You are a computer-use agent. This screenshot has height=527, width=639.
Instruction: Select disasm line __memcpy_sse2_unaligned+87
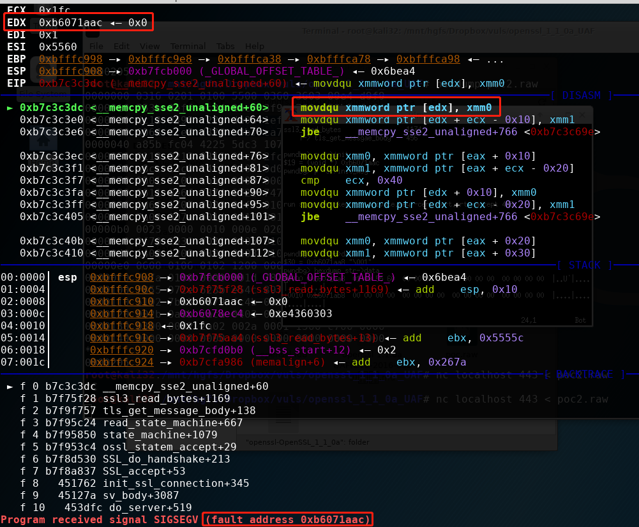pyautogui.click(x=144, y=181)
